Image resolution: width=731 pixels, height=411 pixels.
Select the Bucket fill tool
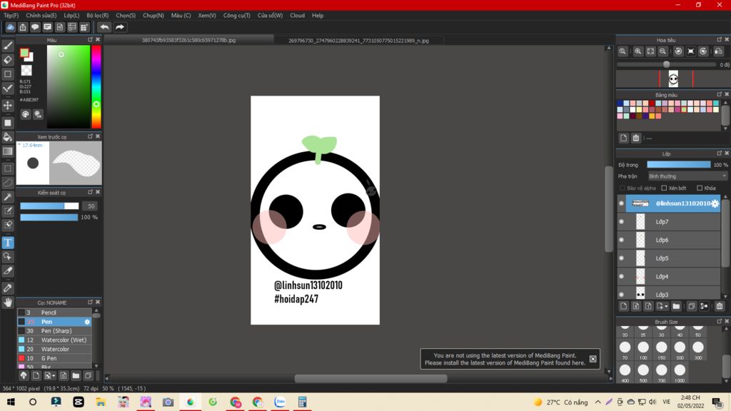(8, 137)
